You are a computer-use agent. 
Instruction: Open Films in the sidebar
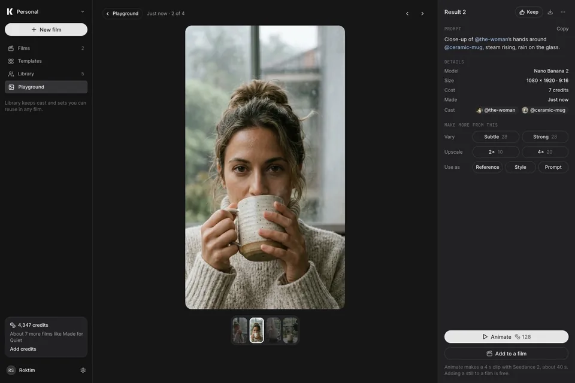(46, 48)
